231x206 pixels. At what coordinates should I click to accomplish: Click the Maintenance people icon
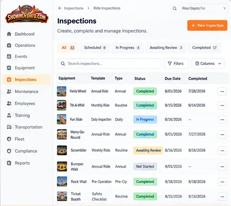click(9, 92)
